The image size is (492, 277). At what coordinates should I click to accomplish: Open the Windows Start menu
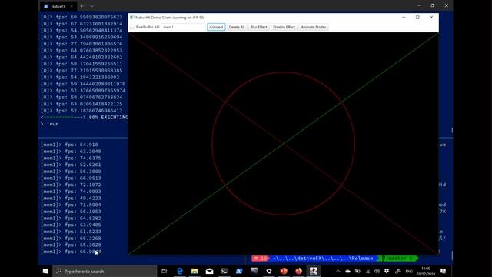pyautogui.click(x=45, y=271)
